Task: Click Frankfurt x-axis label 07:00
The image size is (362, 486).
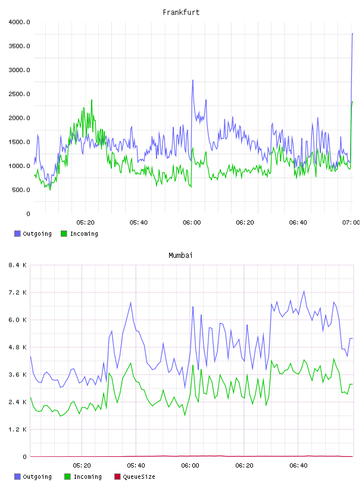Action: point(351,223)
